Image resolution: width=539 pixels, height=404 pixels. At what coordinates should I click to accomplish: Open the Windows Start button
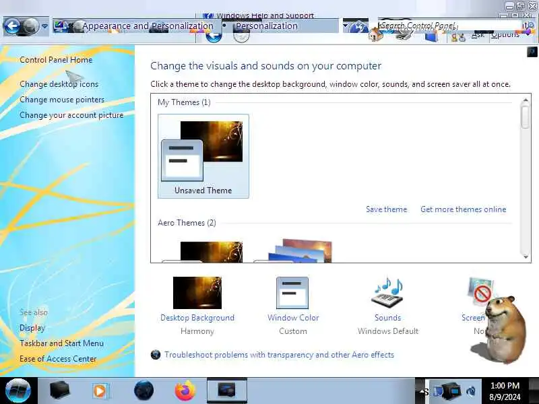[x=18, y=391]
